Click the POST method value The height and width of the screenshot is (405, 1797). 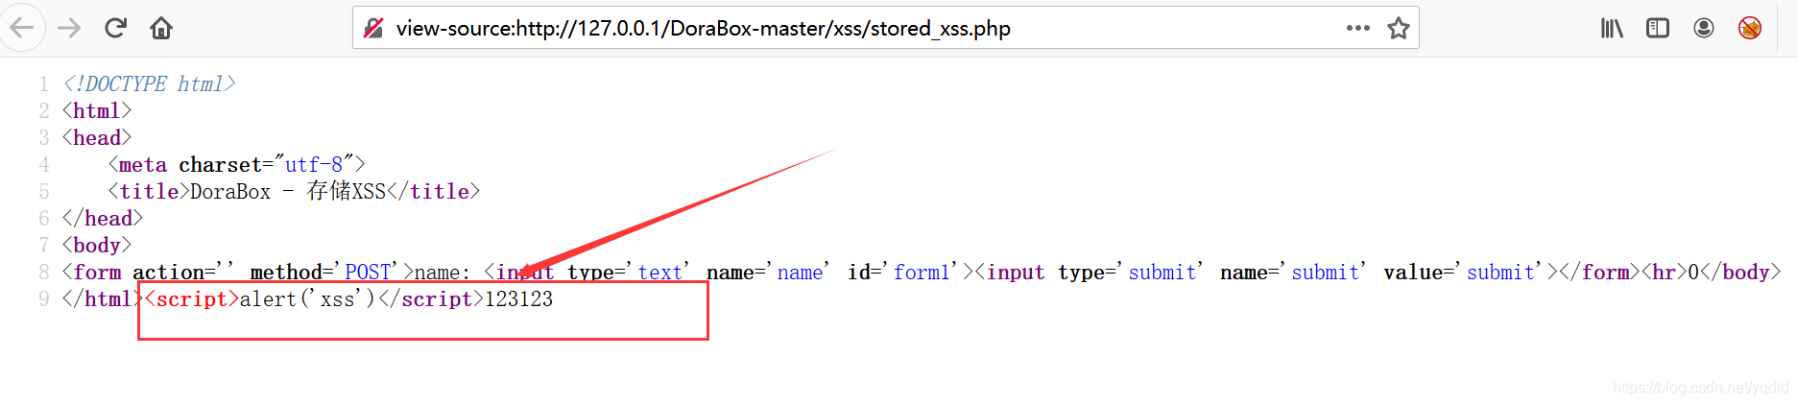[368, 273]
